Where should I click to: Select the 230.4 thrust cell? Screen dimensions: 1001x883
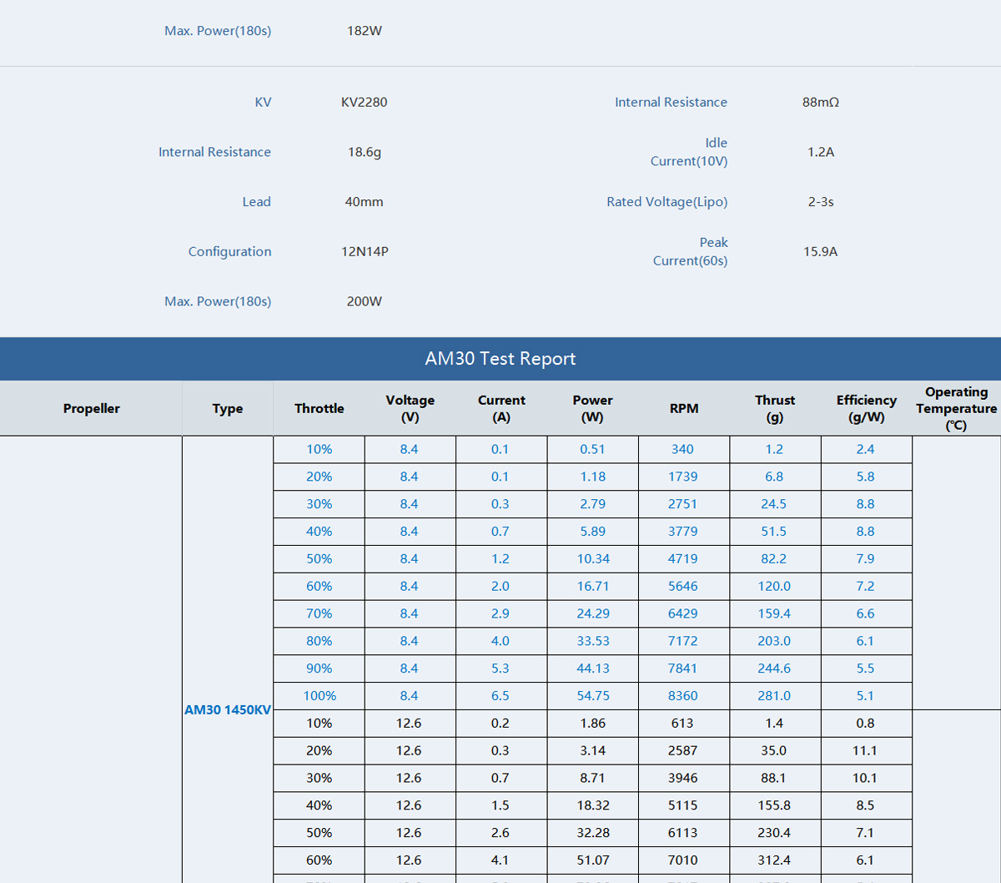coord(775,833)
